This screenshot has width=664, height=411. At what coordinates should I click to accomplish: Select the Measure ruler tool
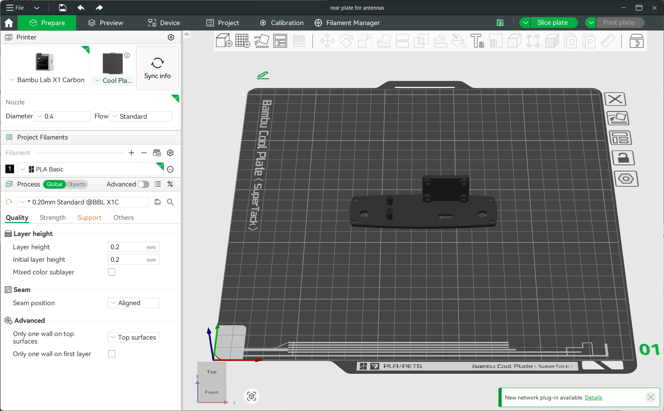click(608, 41)
